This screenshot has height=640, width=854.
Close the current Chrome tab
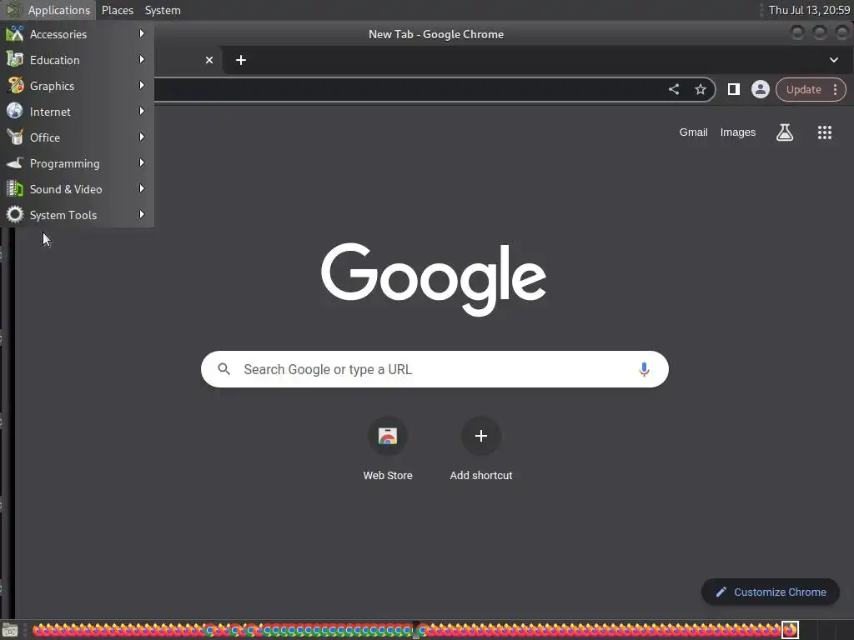coord(209,60)
